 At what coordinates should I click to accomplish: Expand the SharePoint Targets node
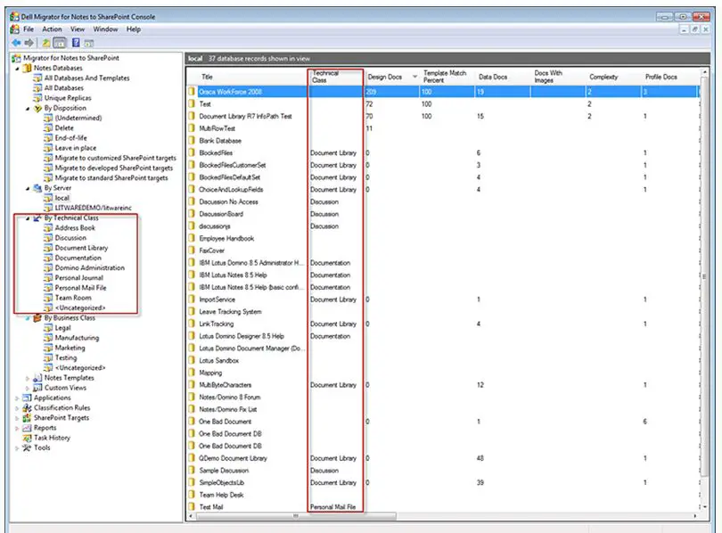18,418
